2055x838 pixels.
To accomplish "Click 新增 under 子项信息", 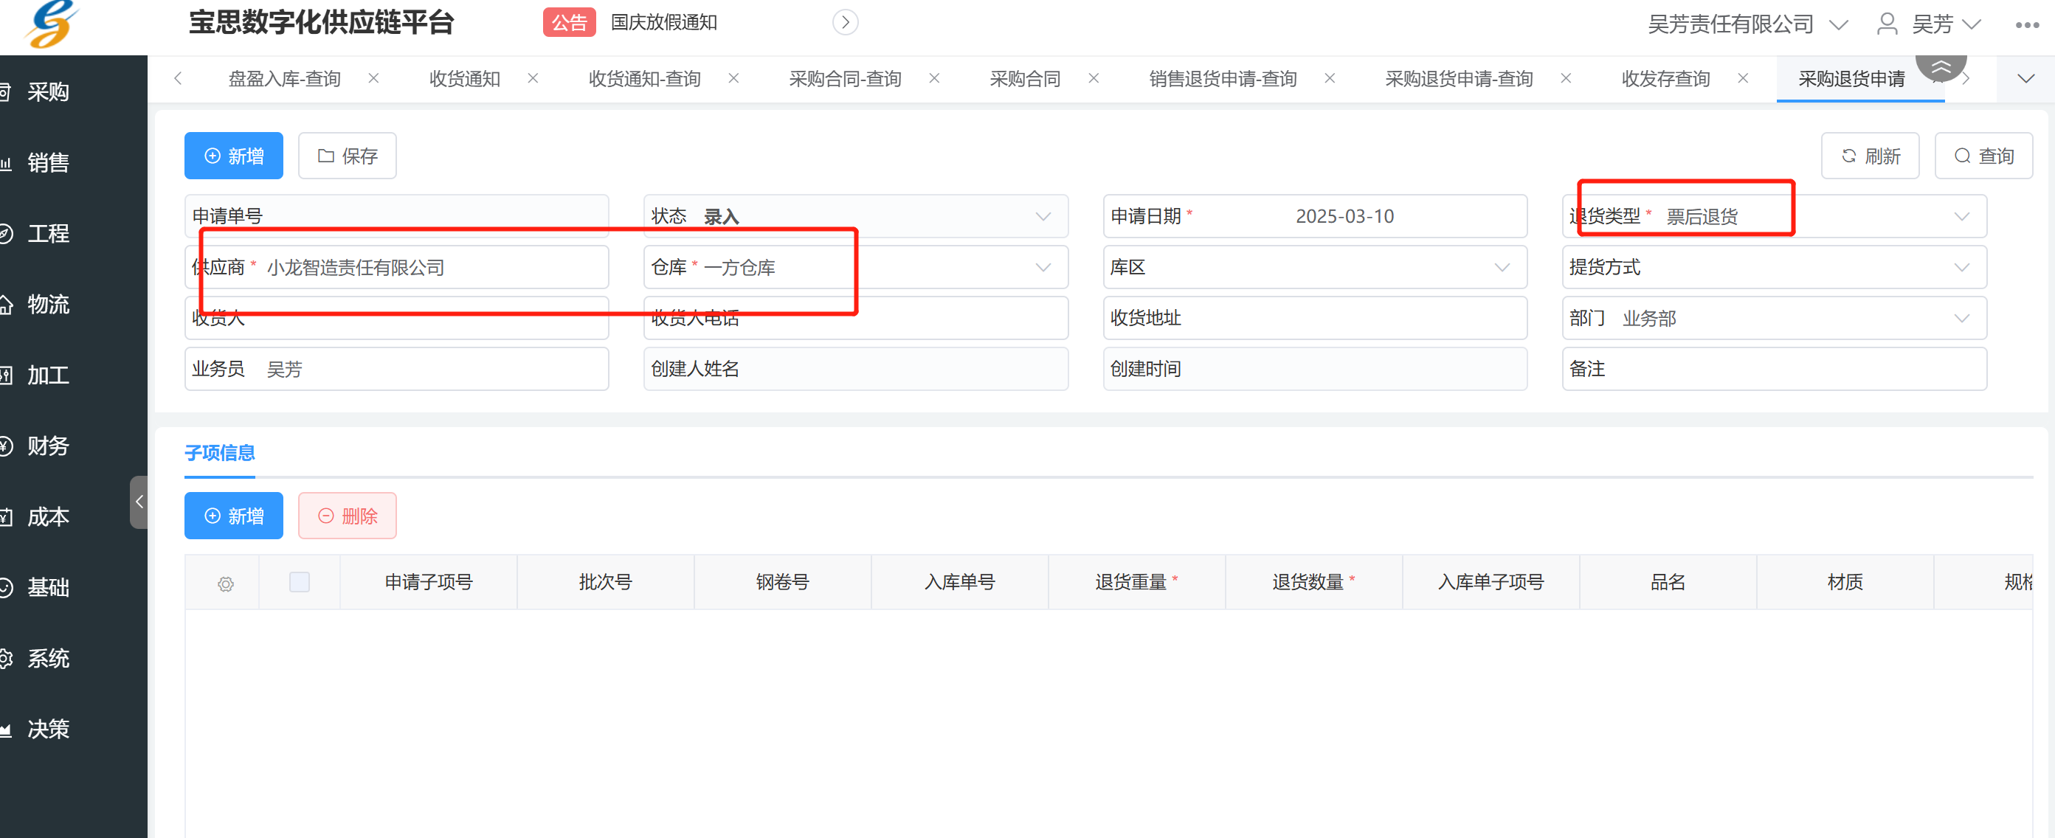I will click(234, 516).
